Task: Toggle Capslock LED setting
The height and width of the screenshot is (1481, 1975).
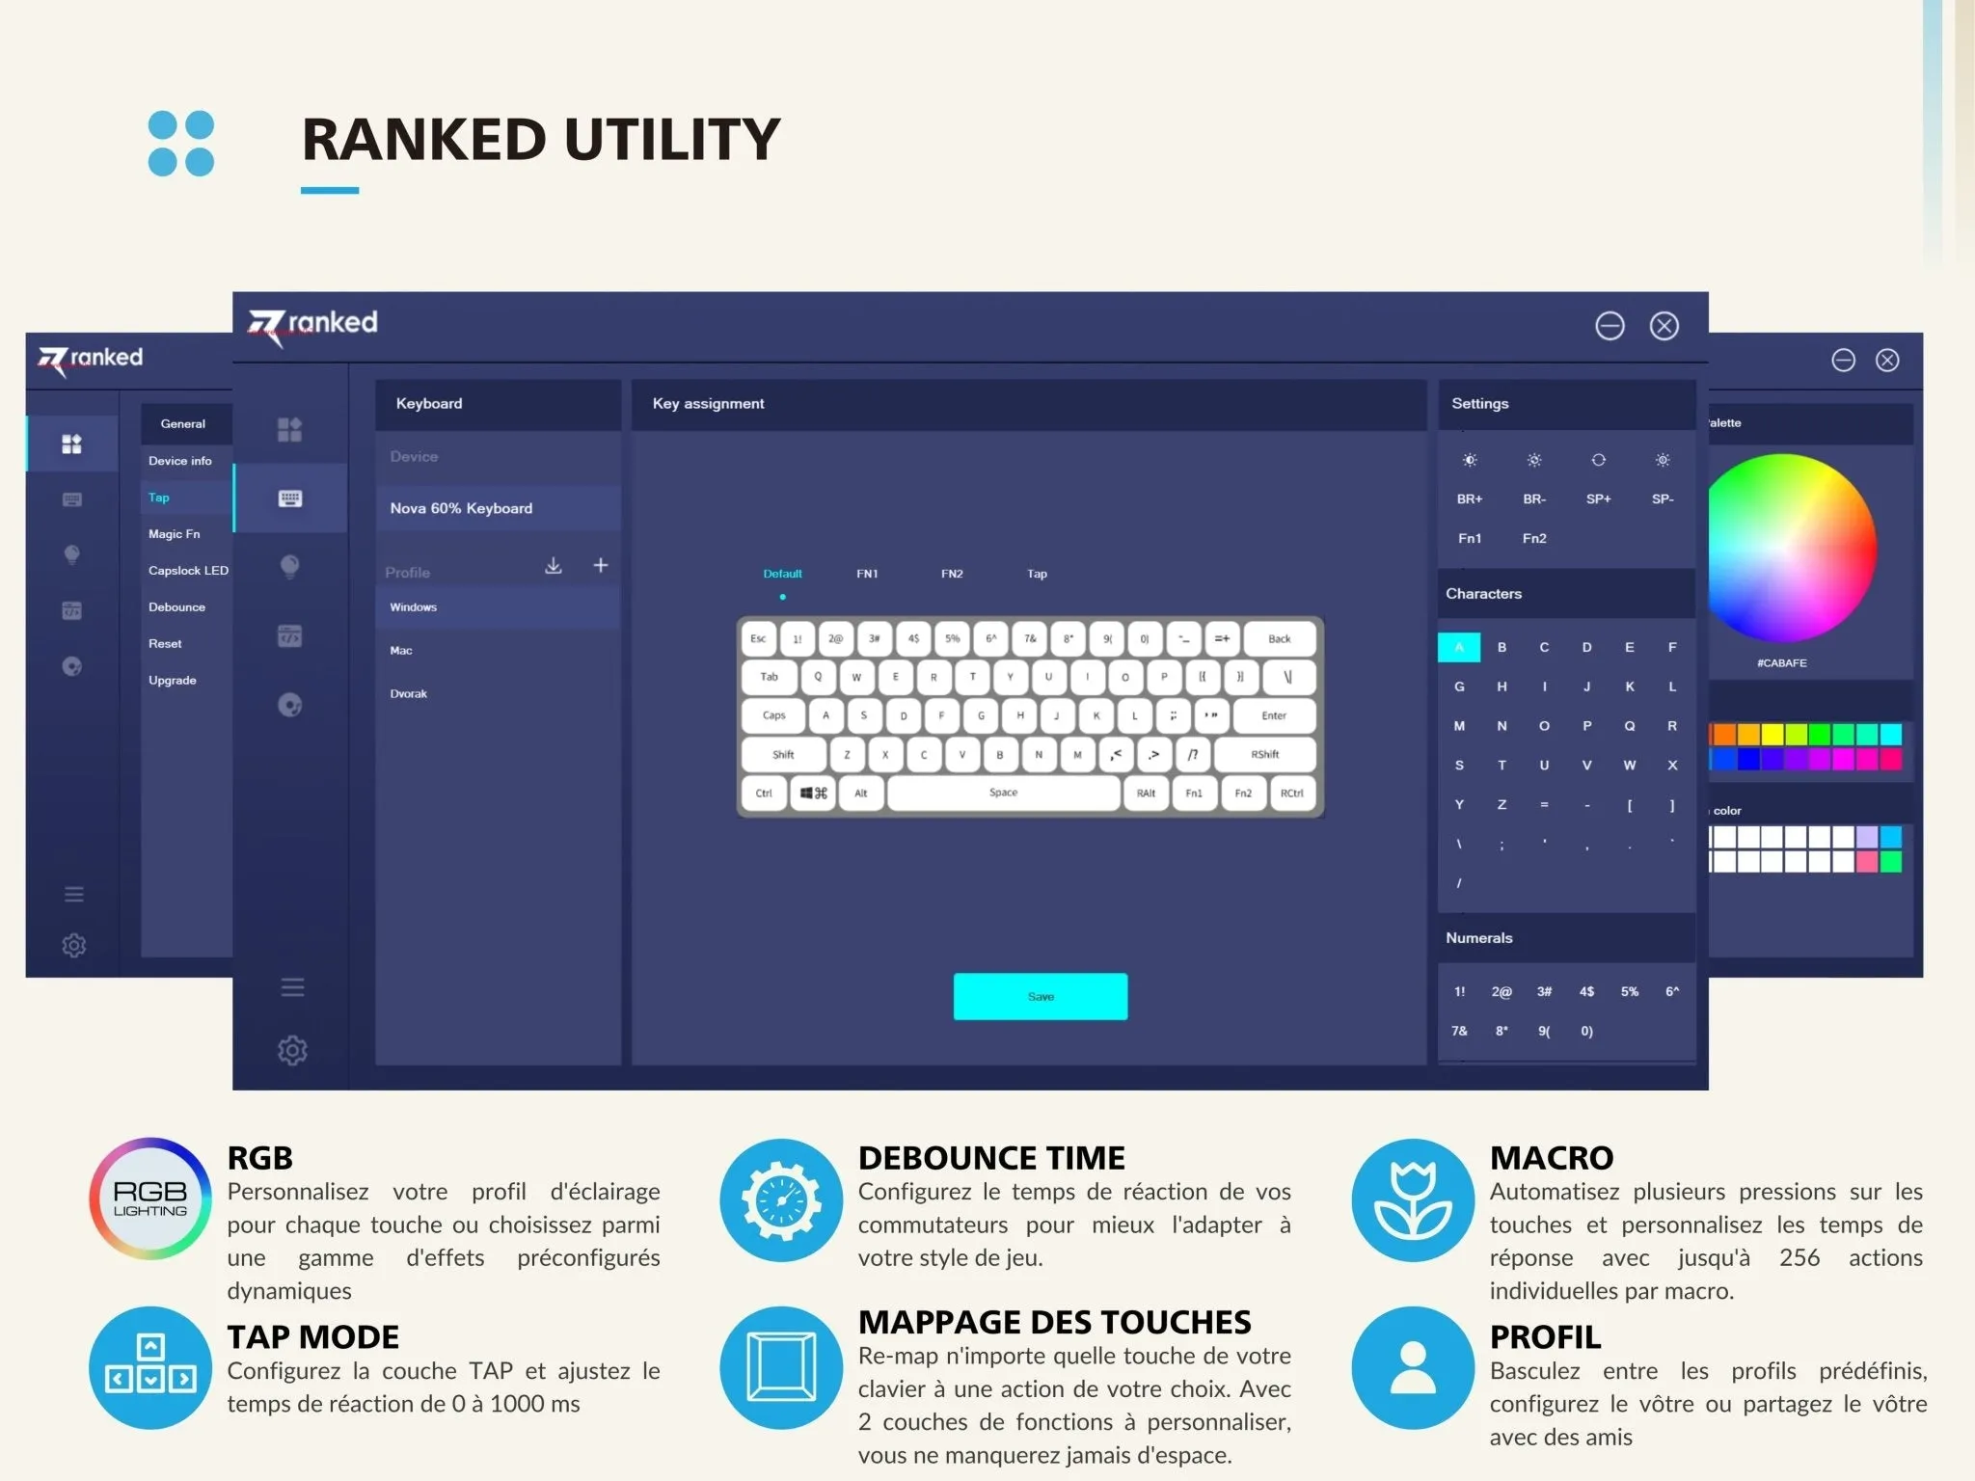Action: [176, 571]
